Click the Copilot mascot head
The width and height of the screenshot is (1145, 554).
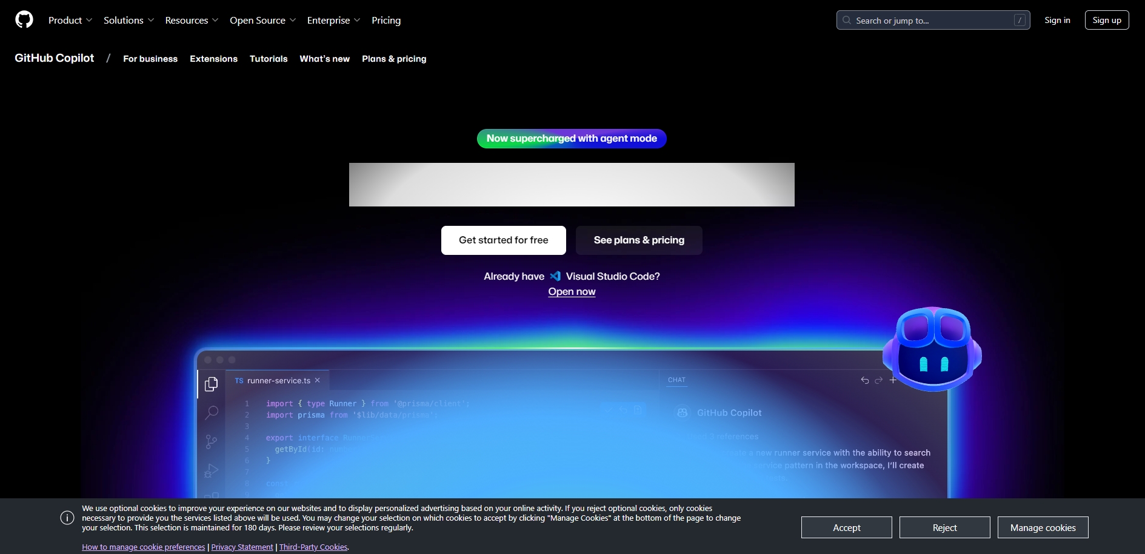(932, 348)
